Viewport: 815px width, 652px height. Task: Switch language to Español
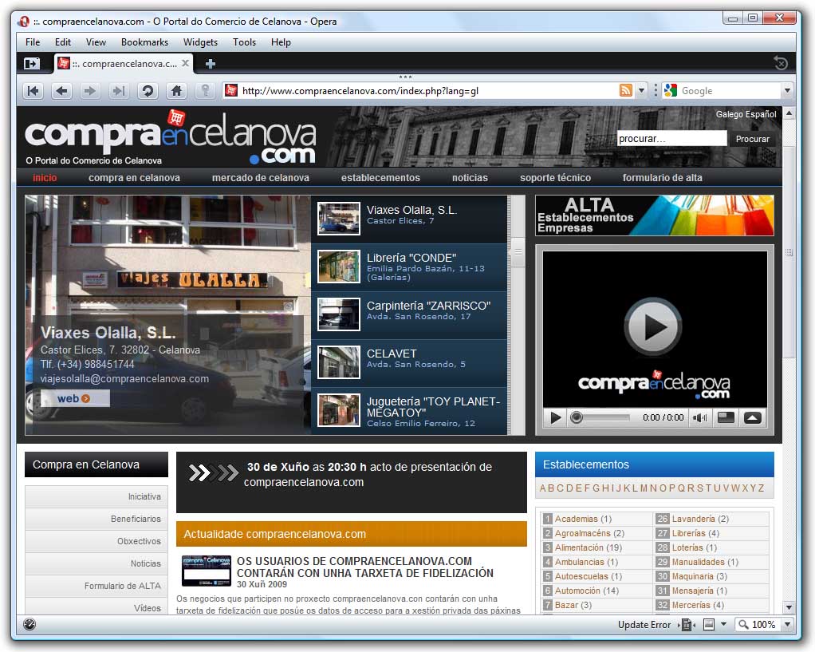pos(761,114)
